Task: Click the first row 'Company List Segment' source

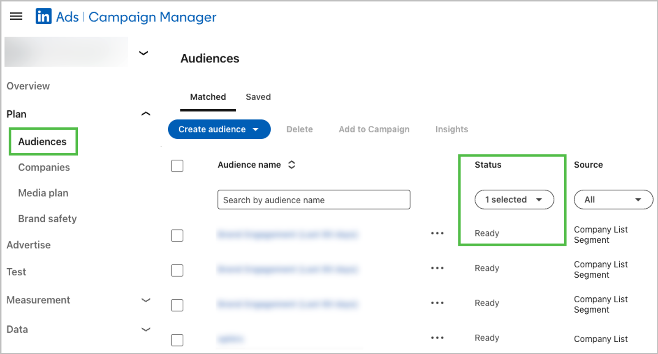Action: (x=601, y=235)
